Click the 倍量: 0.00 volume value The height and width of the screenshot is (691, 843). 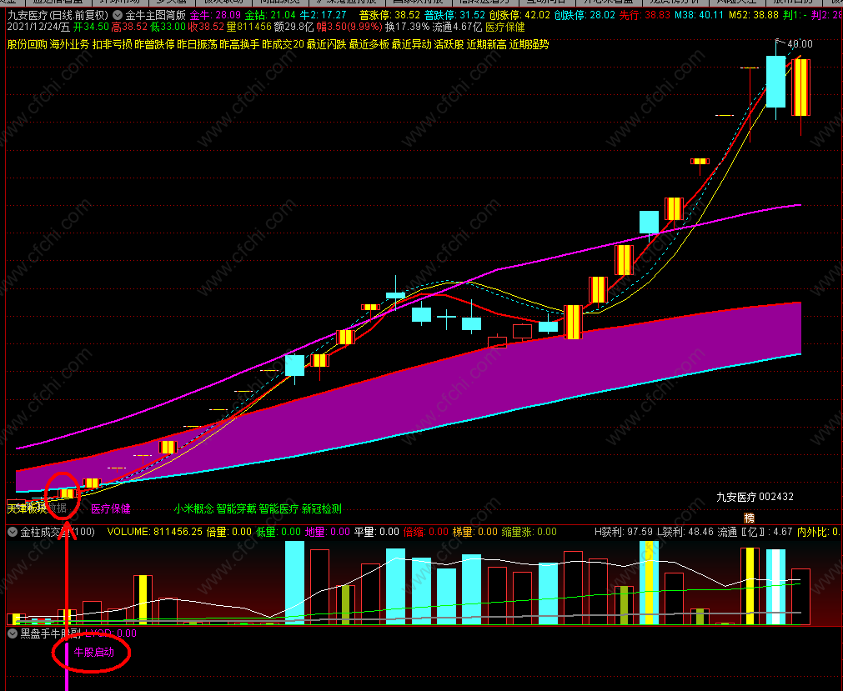click(x=229, y=532)
